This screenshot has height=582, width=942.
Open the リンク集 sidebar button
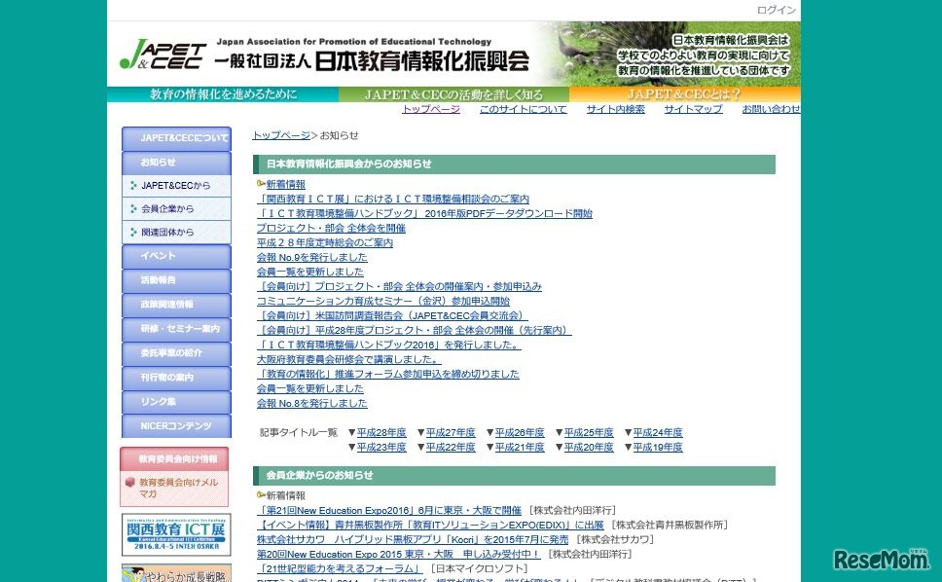click(176, 402)
